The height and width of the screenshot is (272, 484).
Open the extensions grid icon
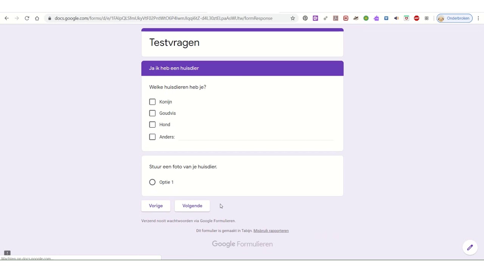point(427,18)
